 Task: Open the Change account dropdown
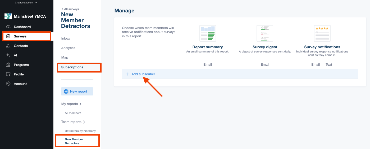point(26,3)
